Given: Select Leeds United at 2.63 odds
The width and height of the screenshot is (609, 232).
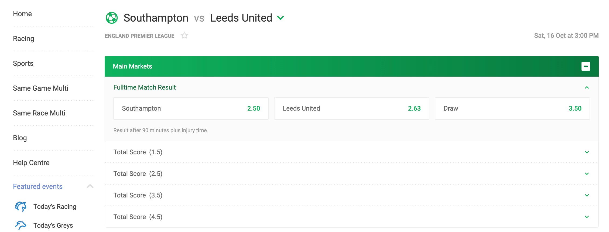Looking at the screenshot, I should point(352,108).
